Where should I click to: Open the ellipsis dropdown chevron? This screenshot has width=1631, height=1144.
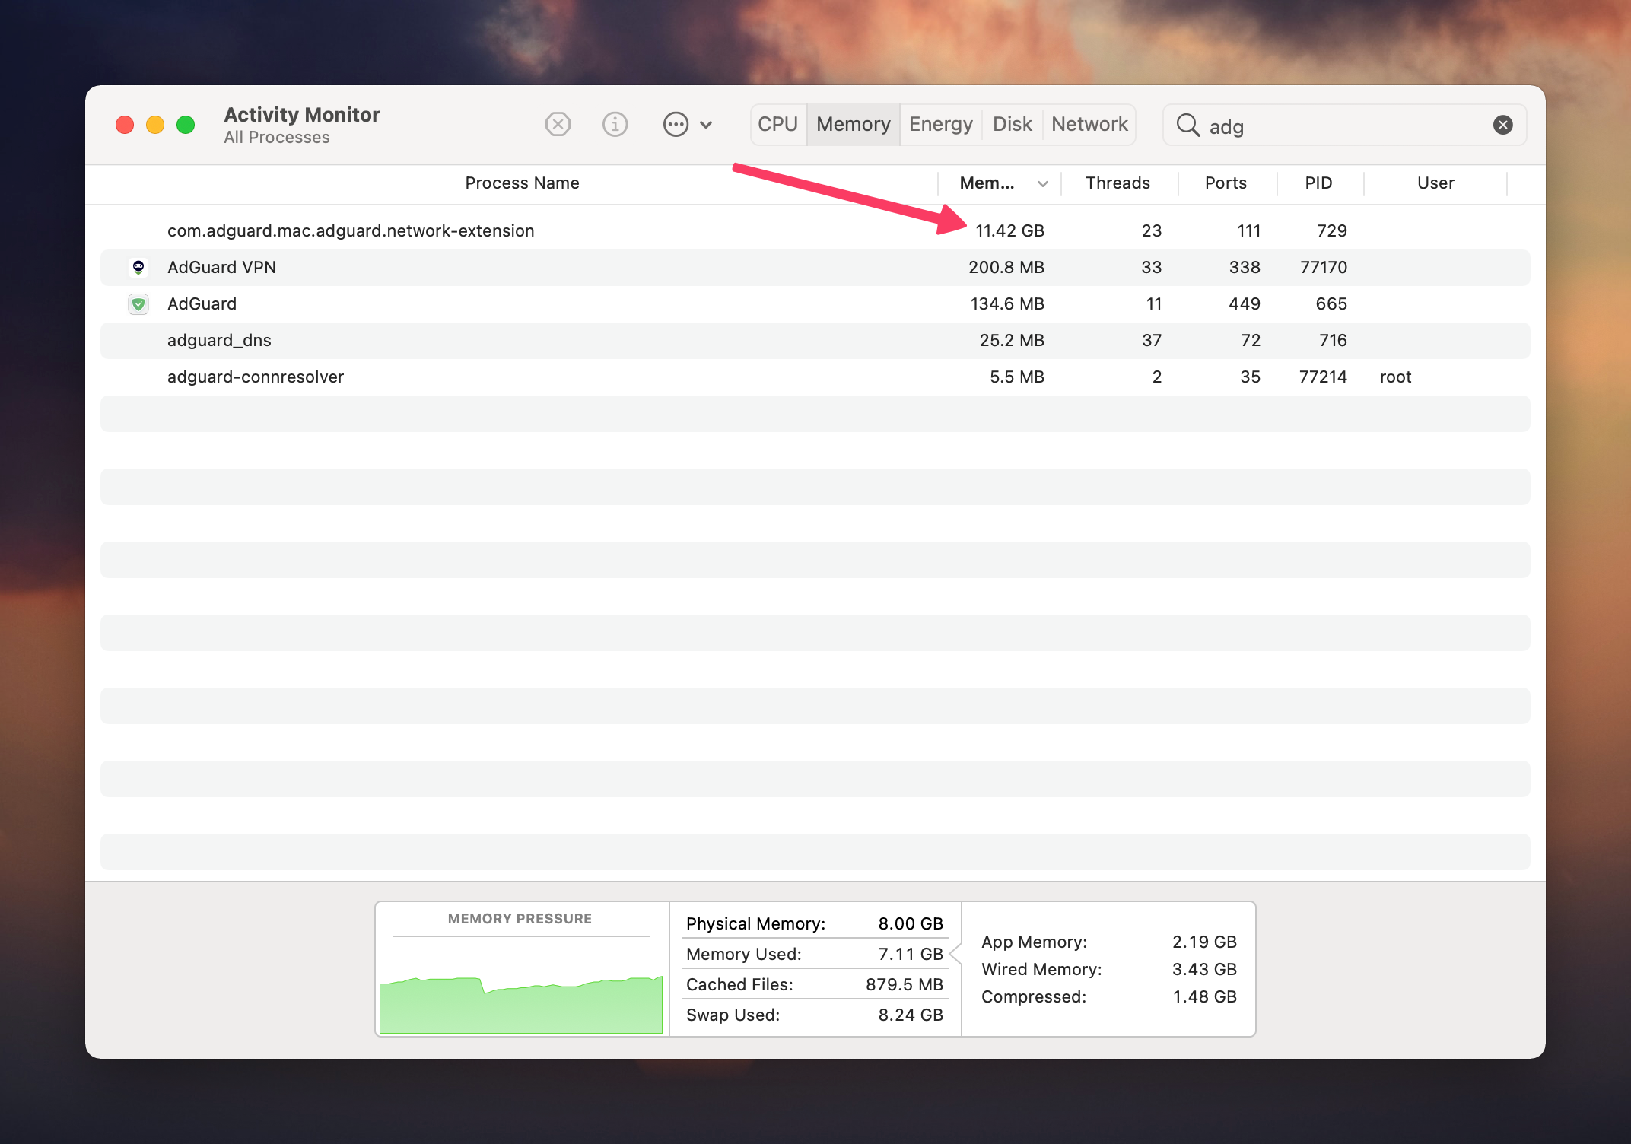click(x=707, y=124)
